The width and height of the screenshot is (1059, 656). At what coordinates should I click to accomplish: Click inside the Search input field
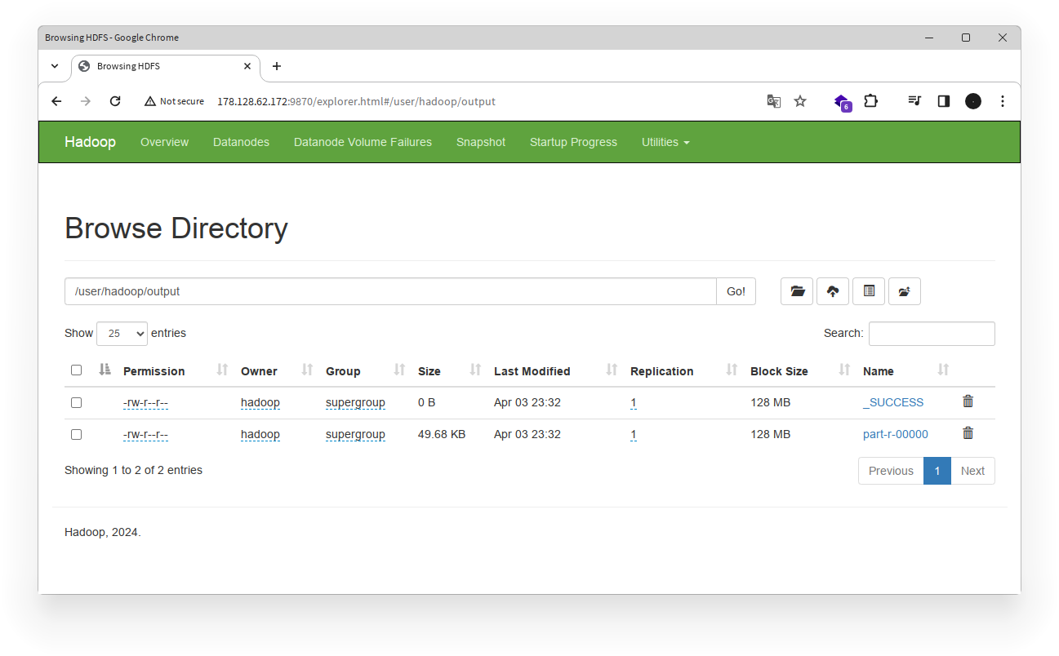tap(931, 334)
